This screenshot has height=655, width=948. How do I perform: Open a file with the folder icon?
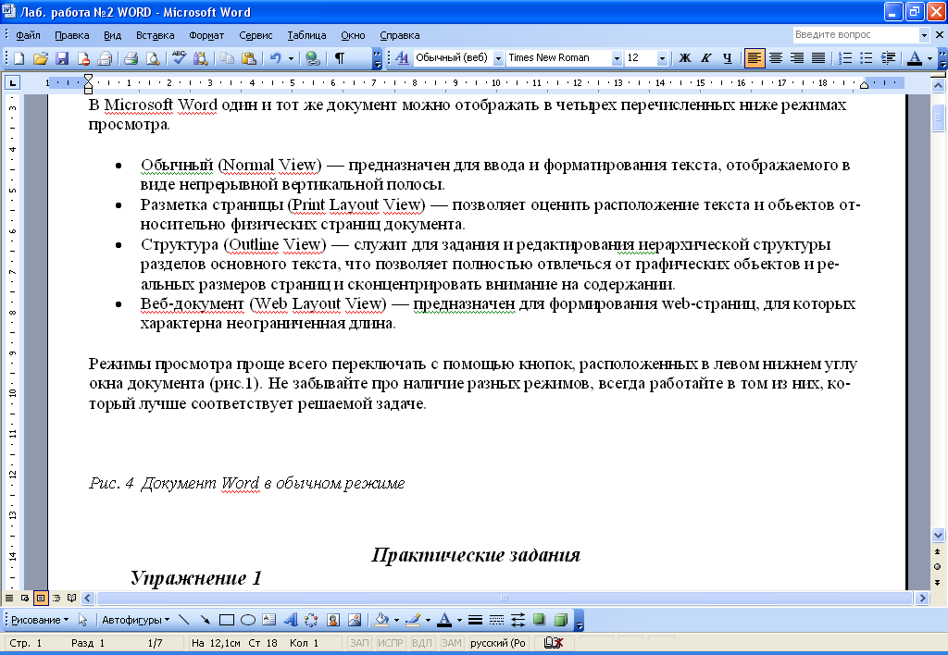point(40,58)
